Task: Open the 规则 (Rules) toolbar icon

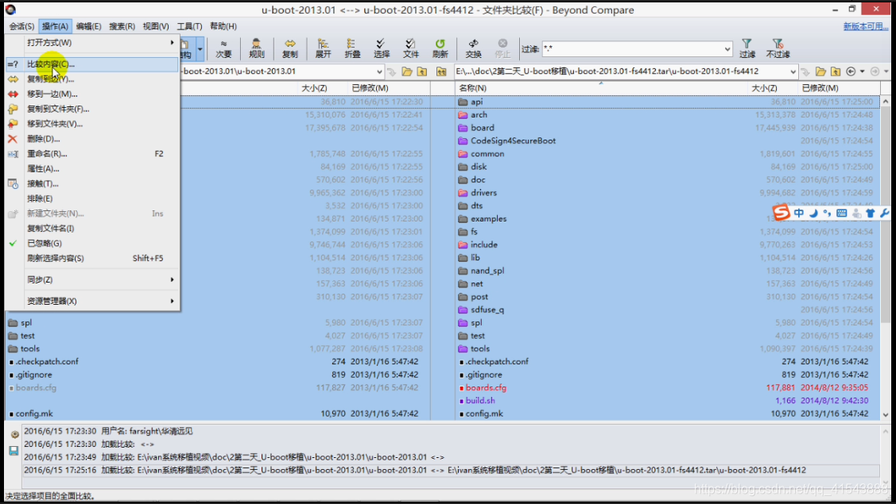Action: click(x=257, y=48)
